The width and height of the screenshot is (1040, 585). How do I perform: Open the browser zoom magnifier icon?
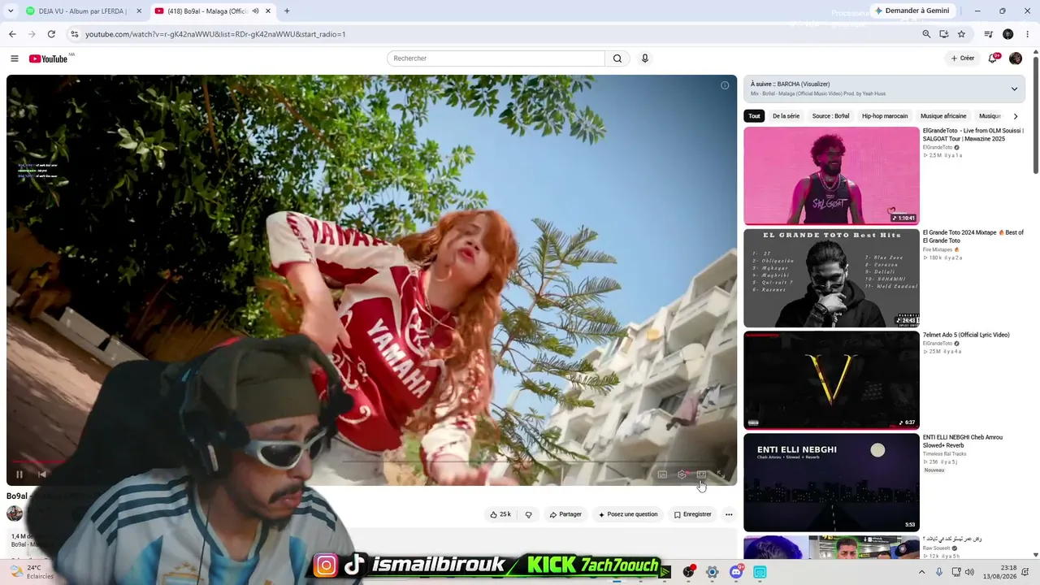click(926, 34)
